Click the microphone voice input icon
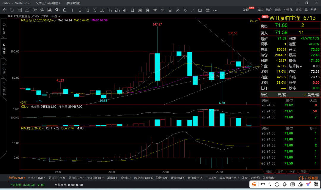The image size is (321, 190). [x=284, y=184]
